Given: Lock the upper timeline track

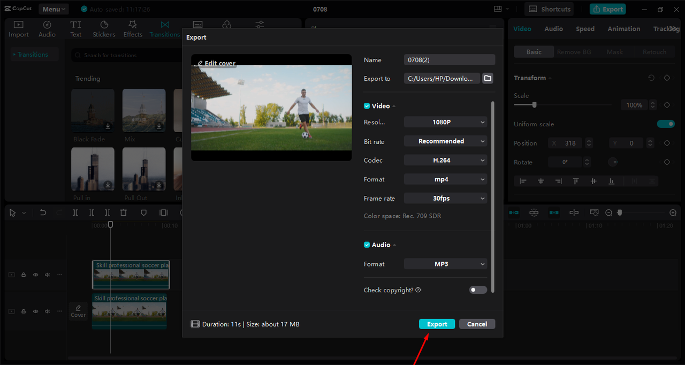Looking at the screenshot, I should (x=24, y=275).
